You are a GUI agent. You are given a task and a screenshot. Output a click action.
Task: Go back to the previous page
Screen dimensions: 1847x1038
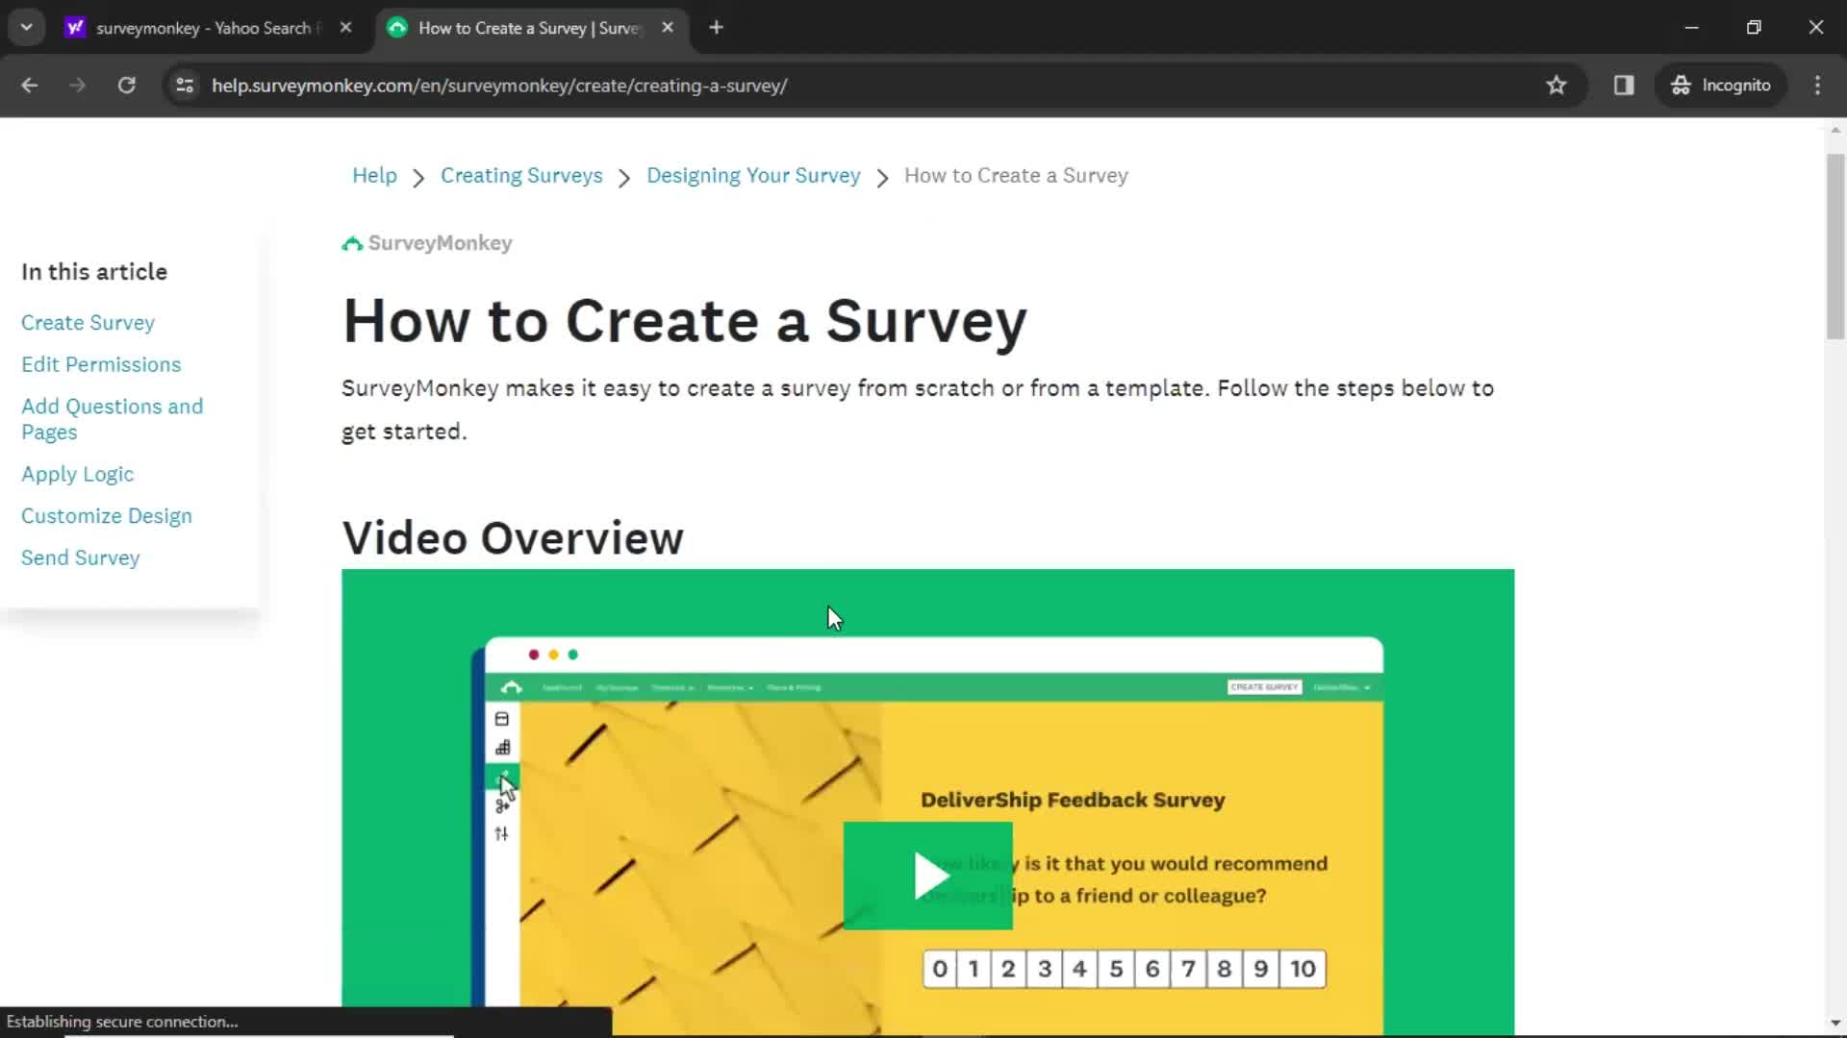click(30, 86)
